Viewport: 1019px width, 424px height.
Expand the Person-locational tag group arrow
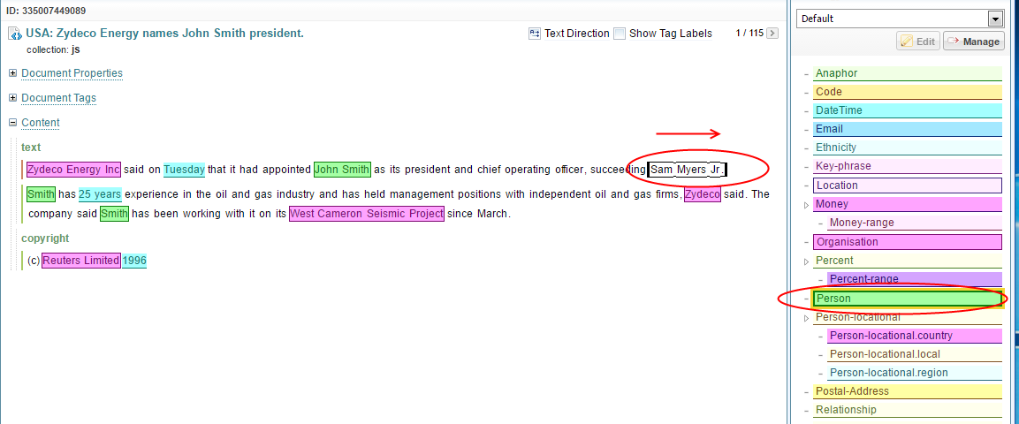805,317
